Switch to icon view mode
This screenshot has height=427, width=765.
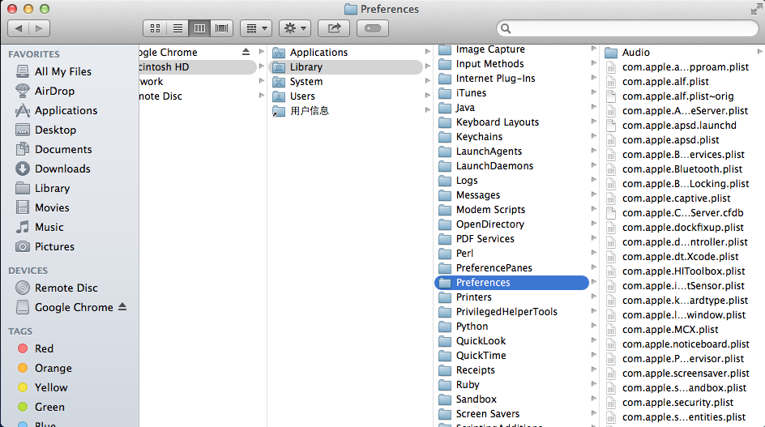click(156, 28)
